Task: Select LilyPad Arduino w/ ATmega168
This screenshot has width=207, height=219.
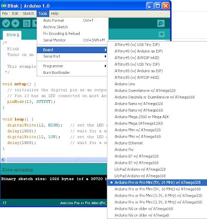Action: (x=157, y=176)
